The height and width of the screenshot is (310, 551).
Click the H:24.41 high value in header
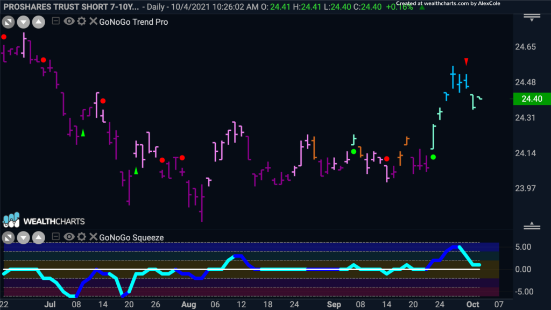coord(307,6)
